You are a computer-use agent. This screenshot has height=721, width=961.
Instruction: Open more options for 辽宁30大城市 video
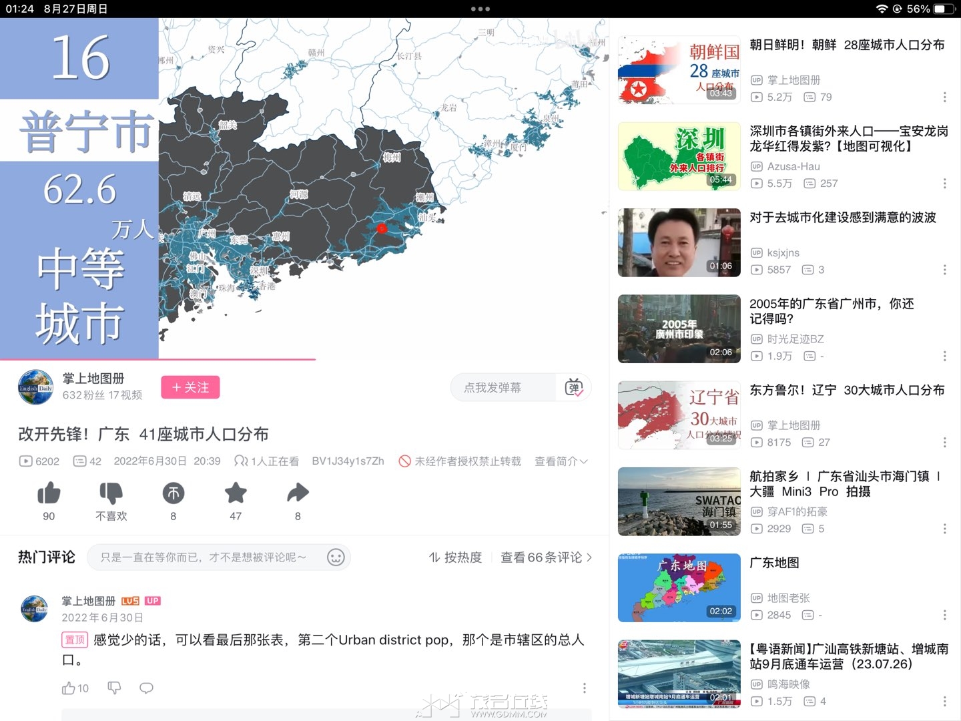point(944,443)
